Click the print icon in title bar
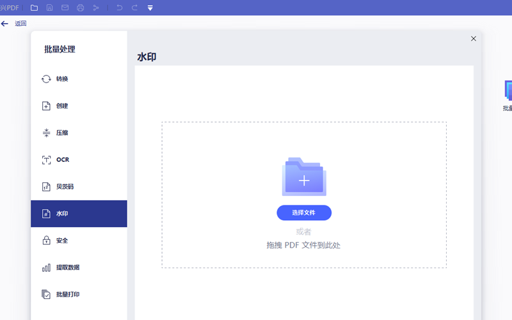The image size is (512, 320). click(80, 8)
